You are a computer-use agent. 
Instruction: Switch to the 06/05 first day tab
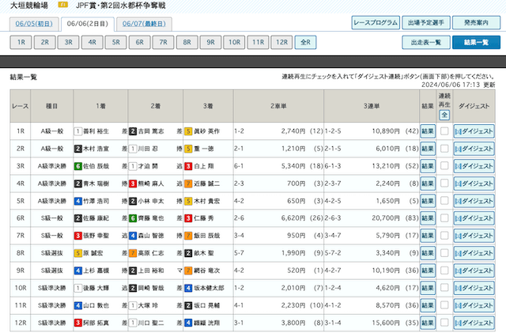34,24
